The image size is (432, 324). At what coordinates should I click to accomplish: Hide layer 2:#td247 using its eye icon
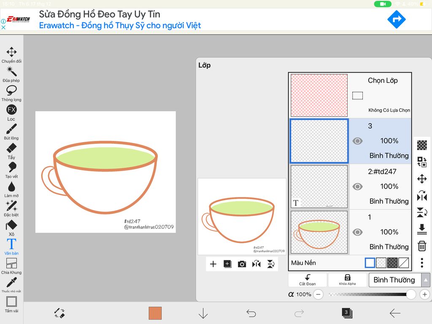(x=357, y=186)
